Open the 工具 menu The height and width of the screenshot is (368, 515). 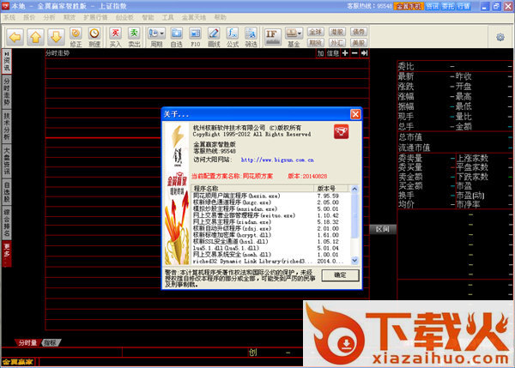[167, 16]
